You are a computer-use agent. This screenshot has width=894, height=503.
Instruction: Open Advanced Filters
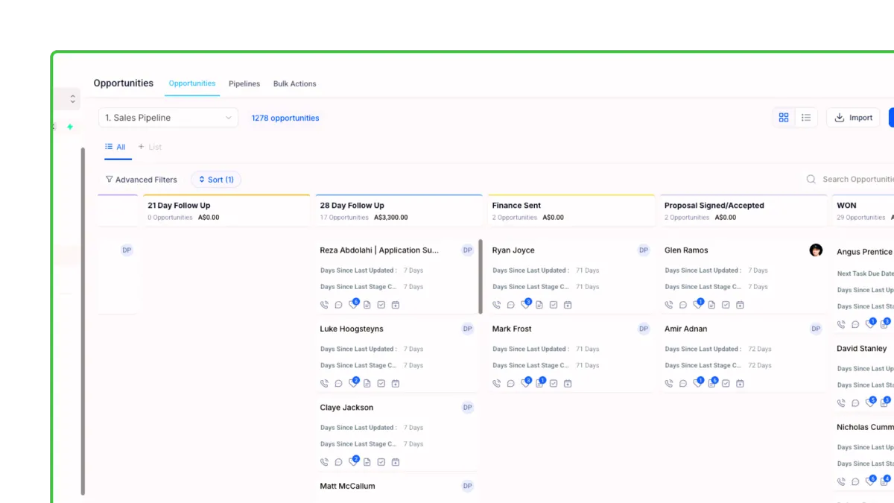tap(142, 180)
